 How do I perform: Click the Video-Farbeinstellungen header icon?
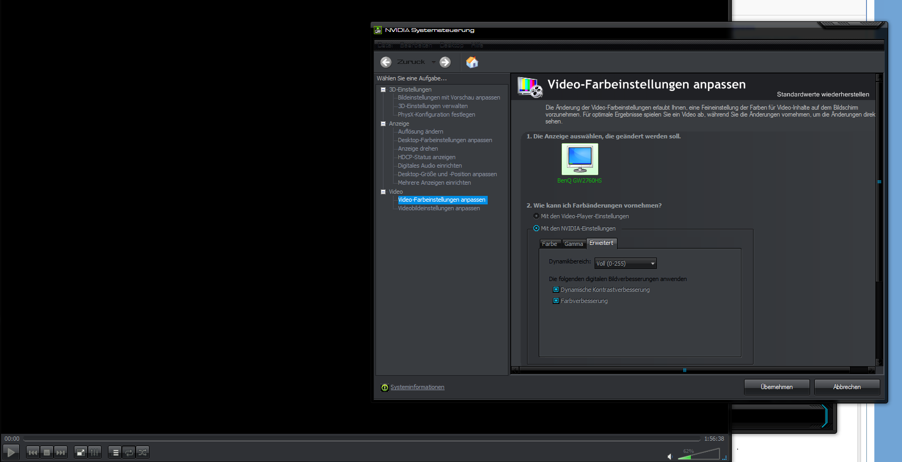pyautogui.click(x=530, y=88)
